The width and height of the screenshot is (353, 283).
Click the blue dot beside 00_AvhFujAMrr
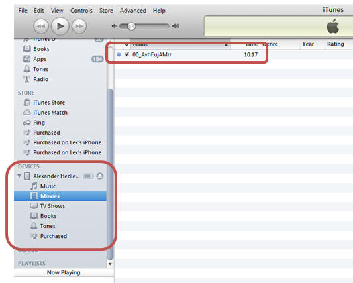(x=119, y=54)
